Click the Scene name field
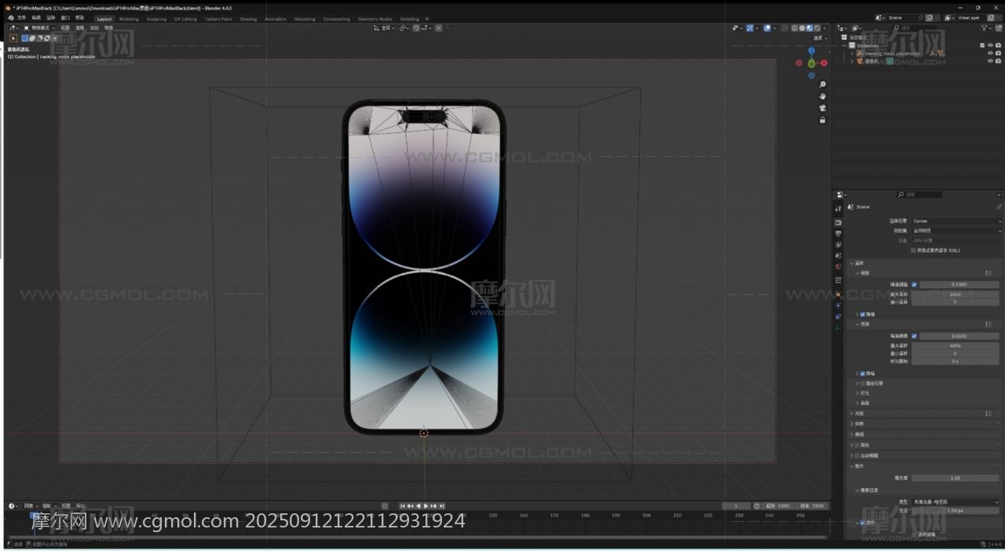The image size is (1005, 551). pyautogui.click(x=903, y=17)
